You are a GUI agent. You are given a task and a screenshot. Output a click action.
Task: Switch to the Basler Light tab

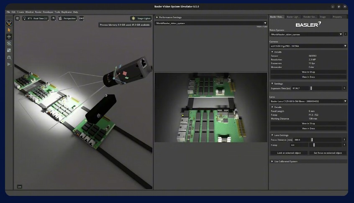[x=293, y=17]
